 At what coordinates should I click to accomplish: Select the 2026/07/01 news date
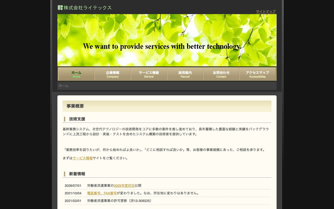(73, 185)
